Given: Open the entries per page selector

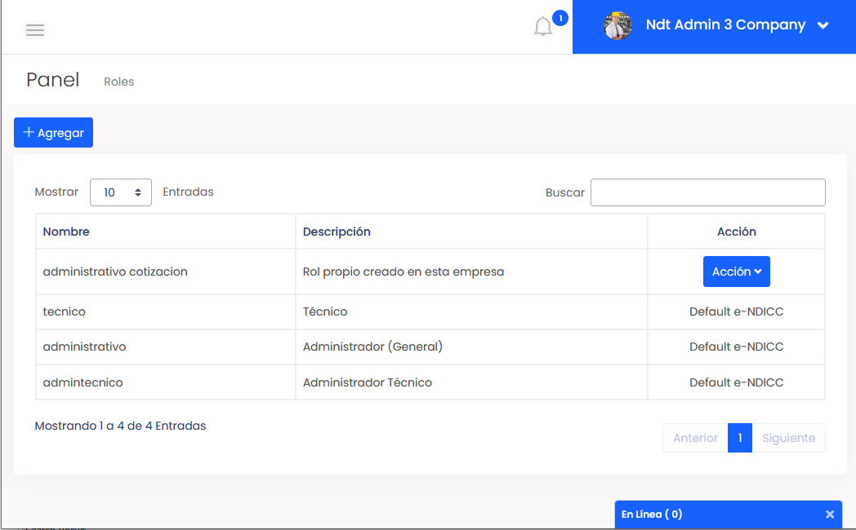Looking at the screenshot, I should tap(121, 192).
